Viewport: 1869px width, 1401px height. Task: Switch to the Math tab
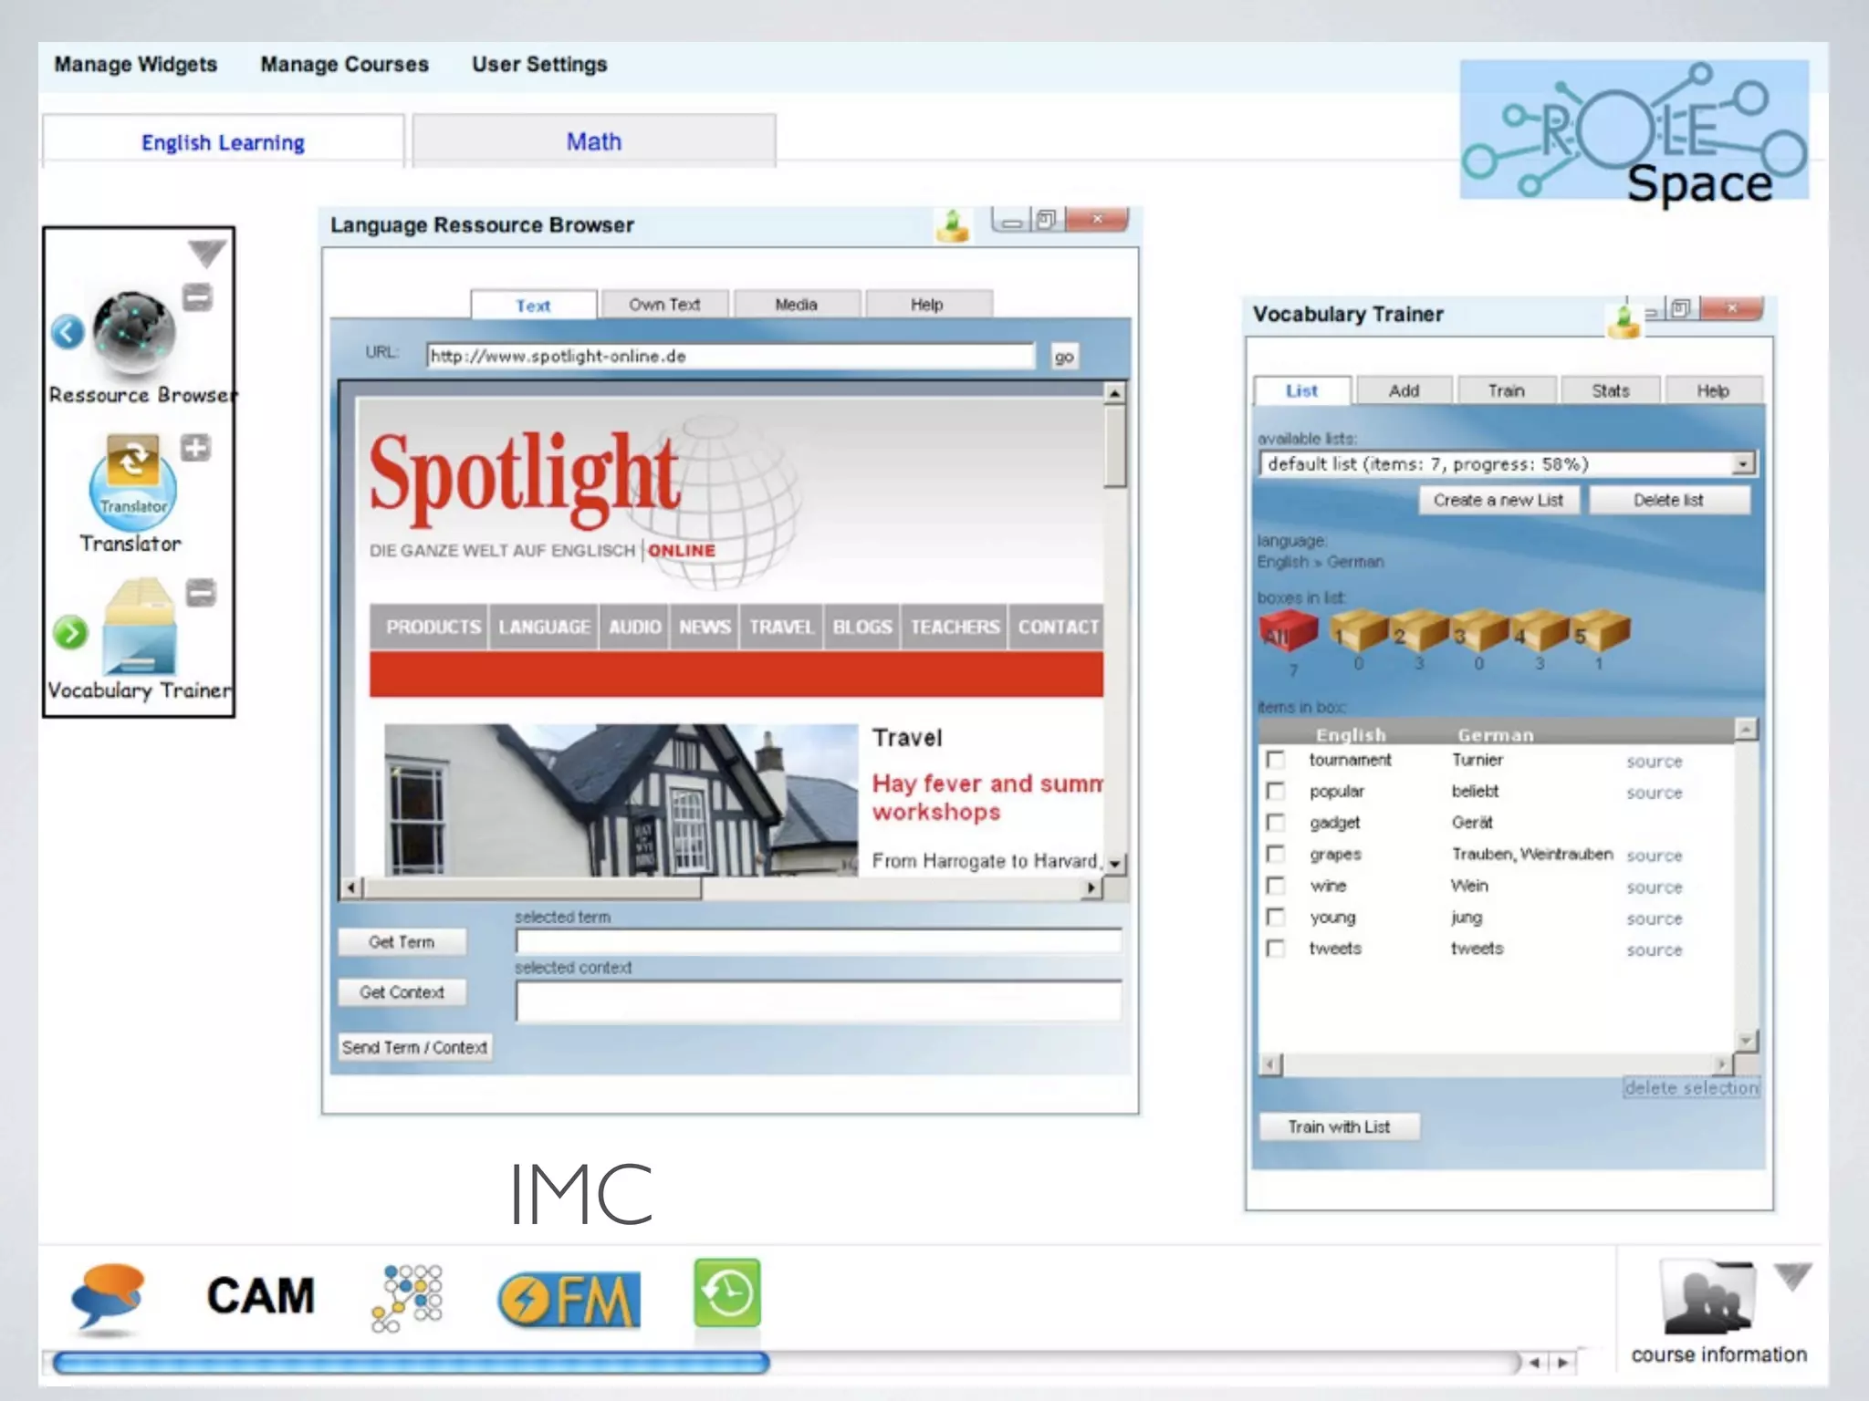click(x=593, y=141)
